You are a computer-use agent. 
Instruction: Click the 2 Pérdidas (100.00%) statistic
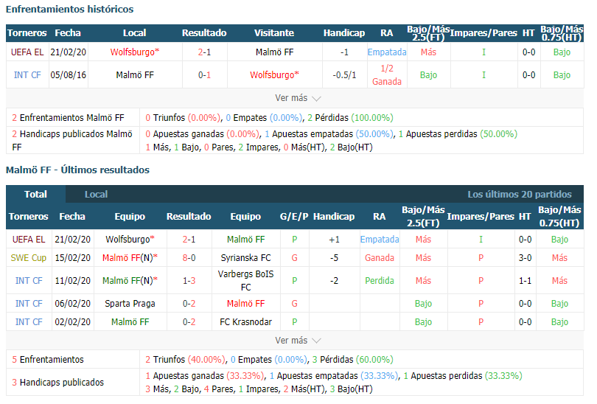[x=350, y=118]
